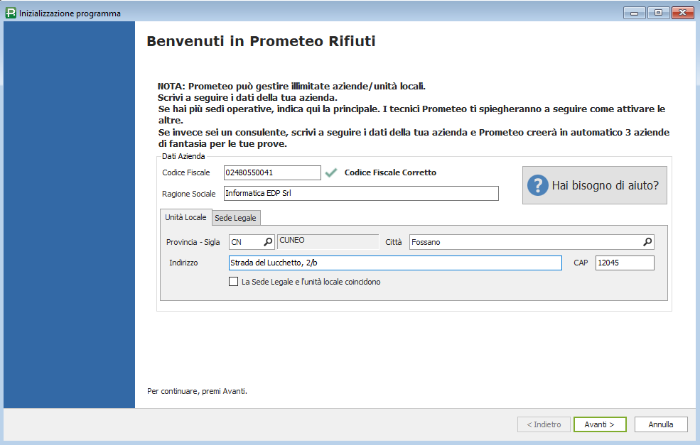Click into the Ragione Sociale field
The width and height of the screenshot is (700, 445).
(360, 194)
